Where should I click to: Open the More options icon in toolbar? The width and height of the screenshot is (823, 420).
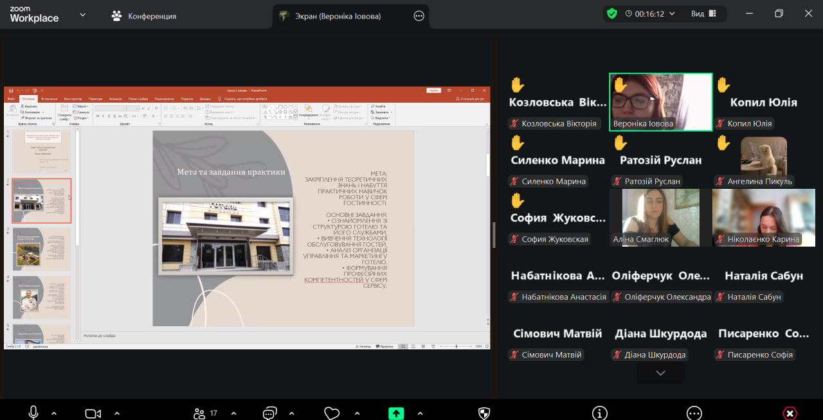click(694, 413)
